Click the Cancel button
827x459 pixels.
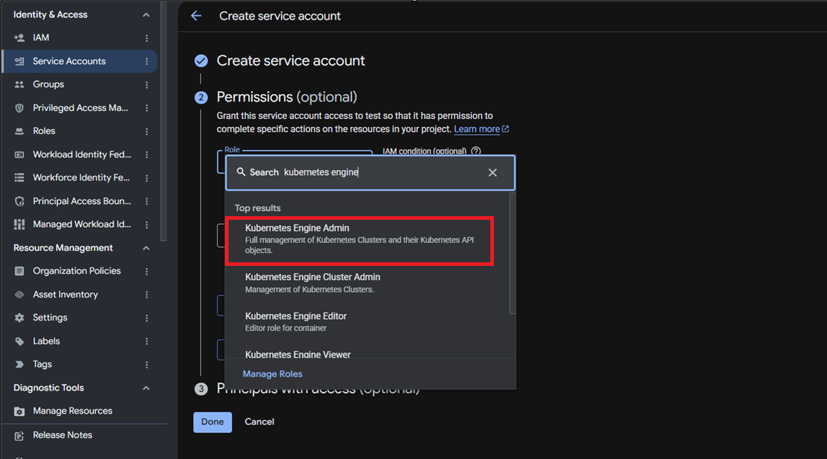259,422
